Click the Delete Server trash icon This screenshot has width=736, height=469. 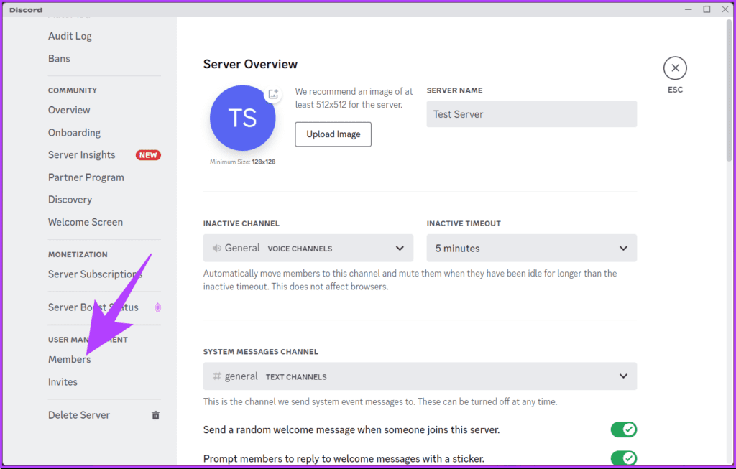pyautogui.click(x=156, y=415)
